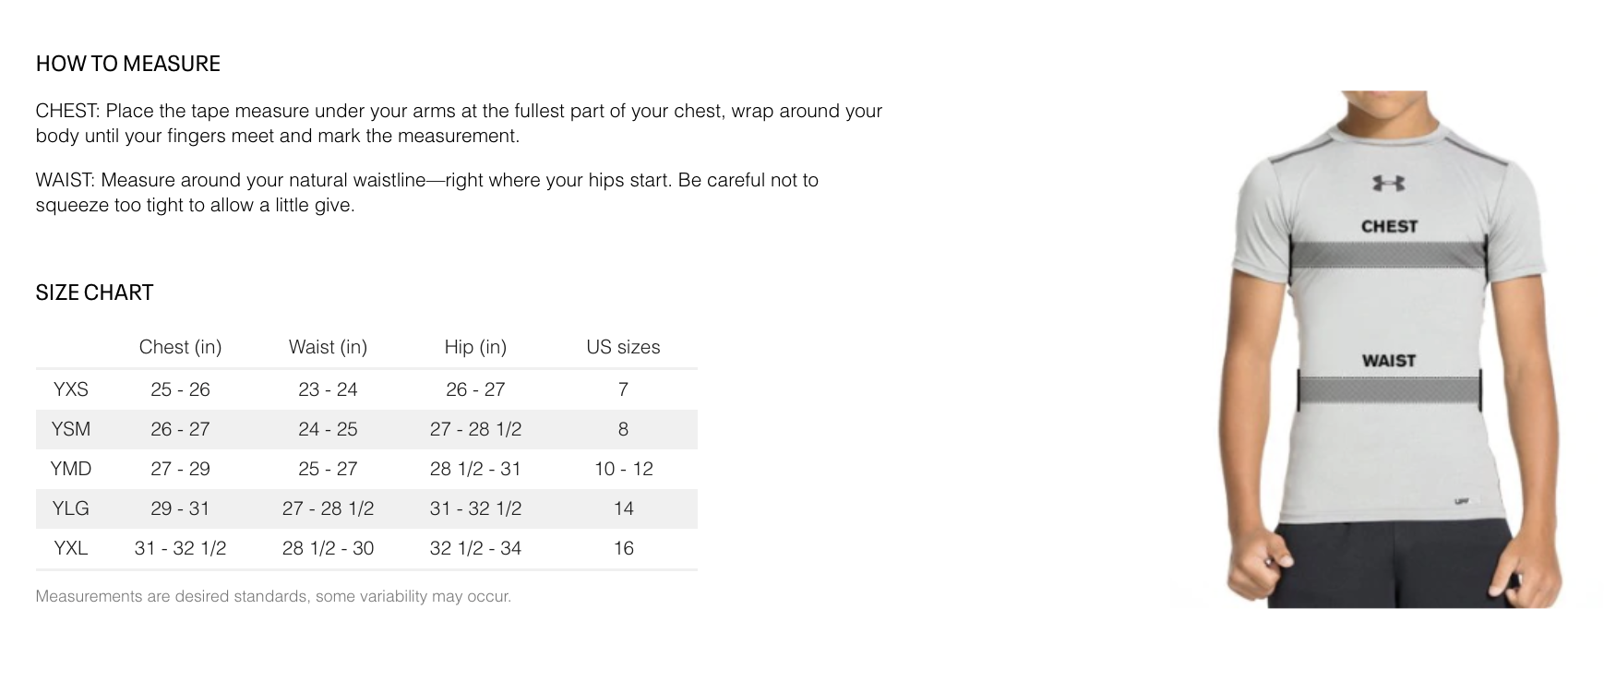Click the Under Armour logo on shirt

(x=1388, y=183)
